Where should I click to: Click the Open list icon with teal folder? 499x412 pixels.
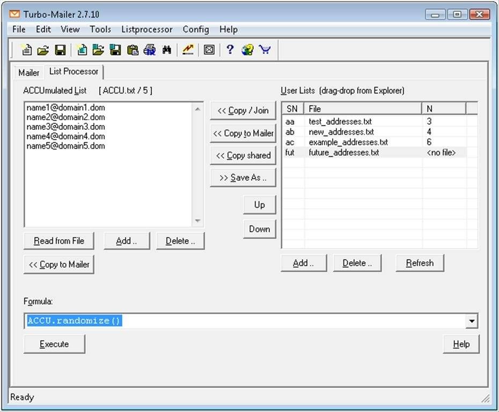point(98,50)
